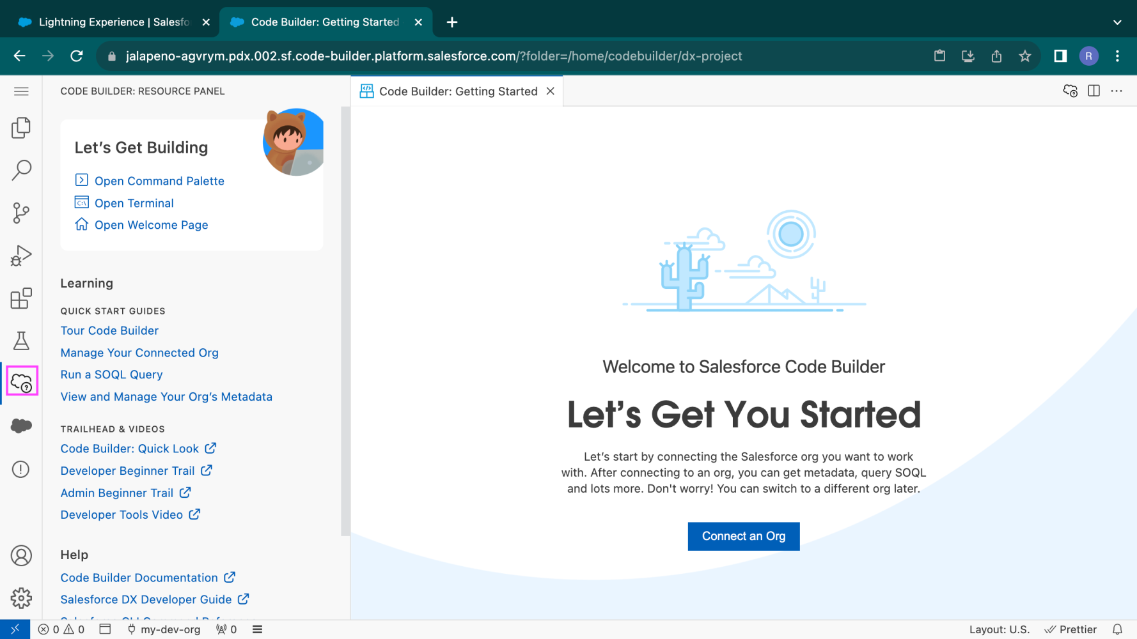
Task: Click Open Command Palette link
Action: [159, 181]
